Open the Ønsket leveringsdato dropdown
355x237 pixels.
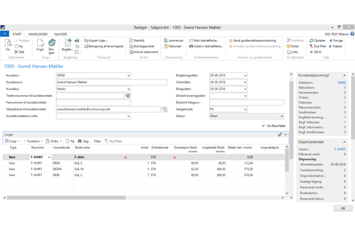click(x=245, y=96)
